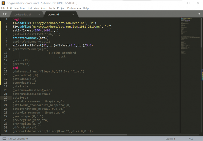
Task: Open the Preferences menu
Action: (x=74, y=8)
